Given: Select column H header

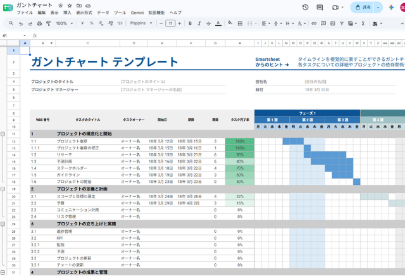Looking at the screenshot, I should click(240, 43).
